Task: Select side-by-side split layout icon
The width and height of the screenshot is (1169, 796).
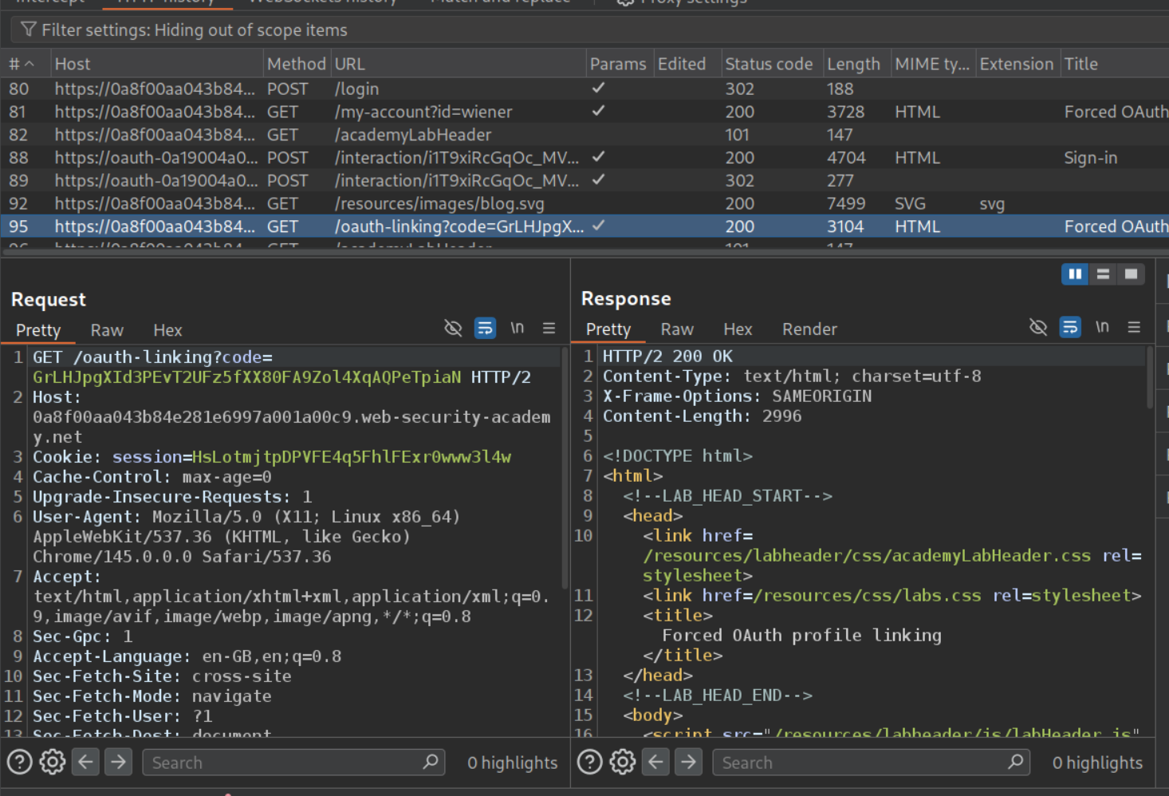Action: click(x=1075, y=274)
